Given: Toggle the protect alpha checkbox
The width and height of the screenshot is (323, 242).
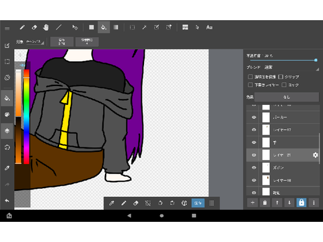Looking at the screenshot, I should 250,77.
